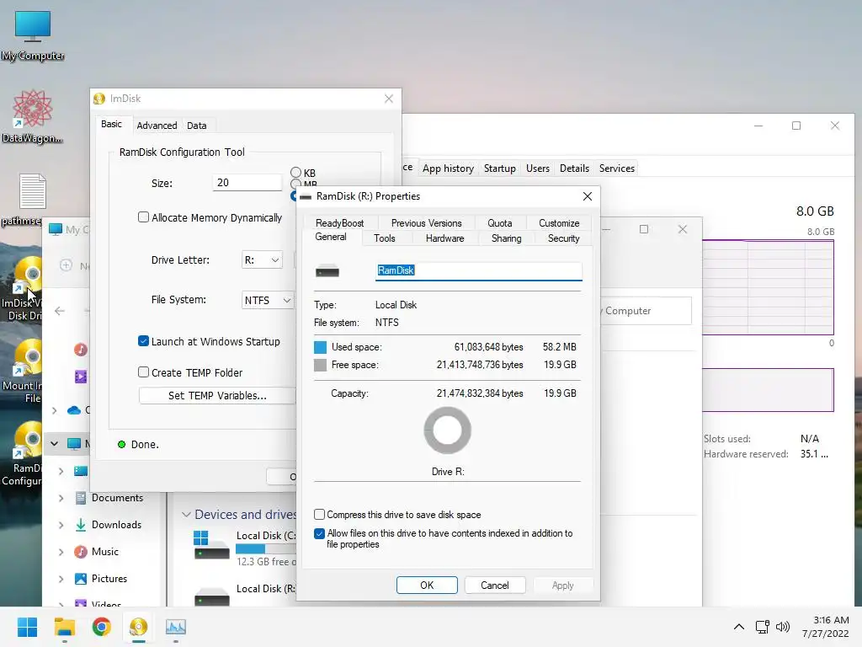Viewport: 862px width, 647px height.
Task: Click the Downloads icon in Explorer sidebar
Action: click(81, 525)
